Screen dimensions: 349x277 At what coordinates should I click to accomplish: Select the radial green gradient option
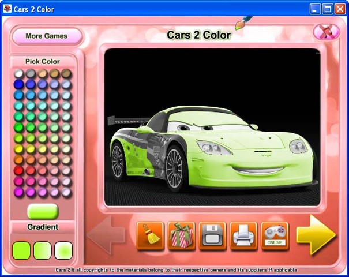tap(63, 250)
